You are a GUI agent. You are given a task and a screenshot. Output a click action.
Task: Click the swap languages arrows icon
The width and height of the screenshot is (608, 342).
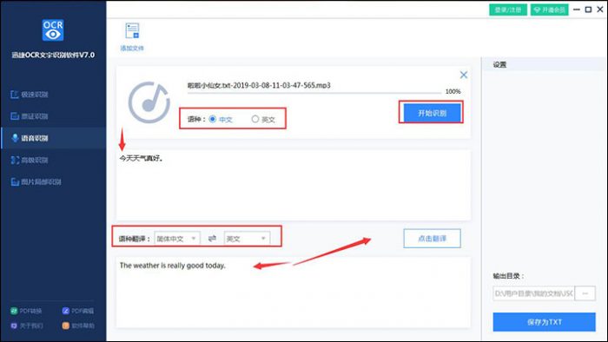(212, 238)
